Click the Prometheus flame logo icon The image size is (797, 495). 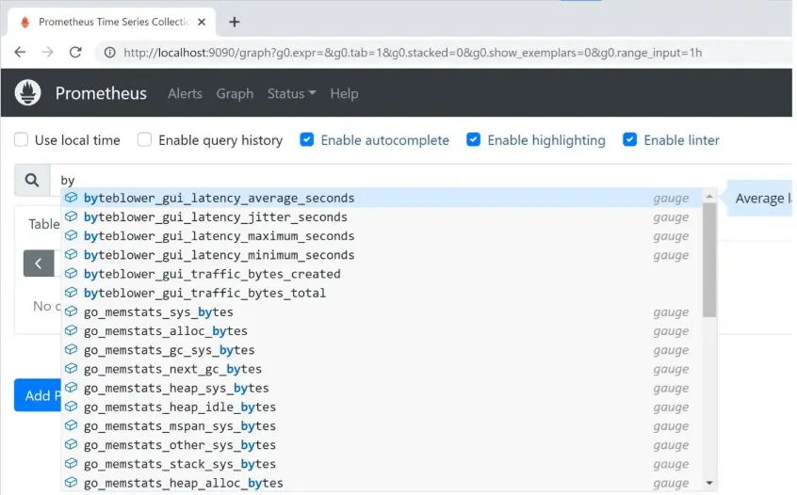coord(28,93)
